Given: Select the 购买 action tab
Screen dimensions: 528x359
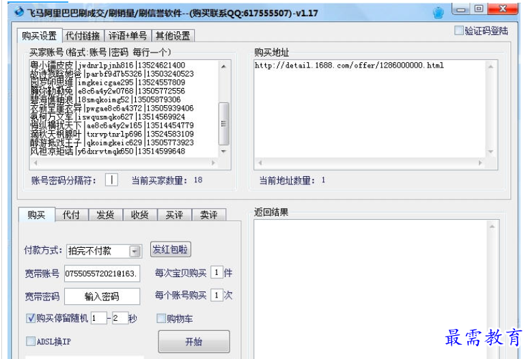Looking at the screenshot, I should point(36,215).
